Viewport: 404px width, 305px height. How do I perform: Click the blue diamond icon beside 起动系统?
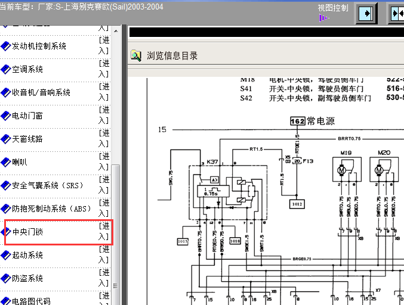coord(6,255)
